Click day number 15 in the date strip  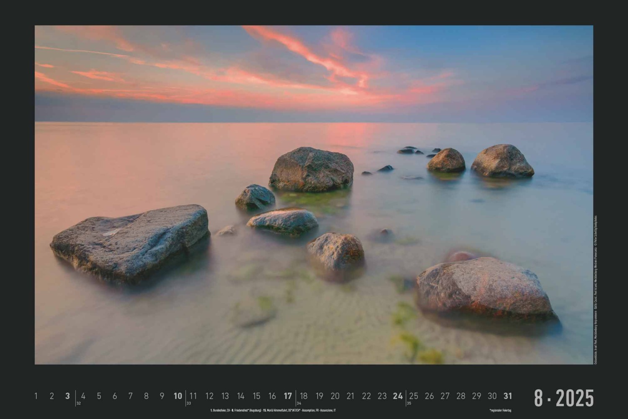tap(256, 396)
